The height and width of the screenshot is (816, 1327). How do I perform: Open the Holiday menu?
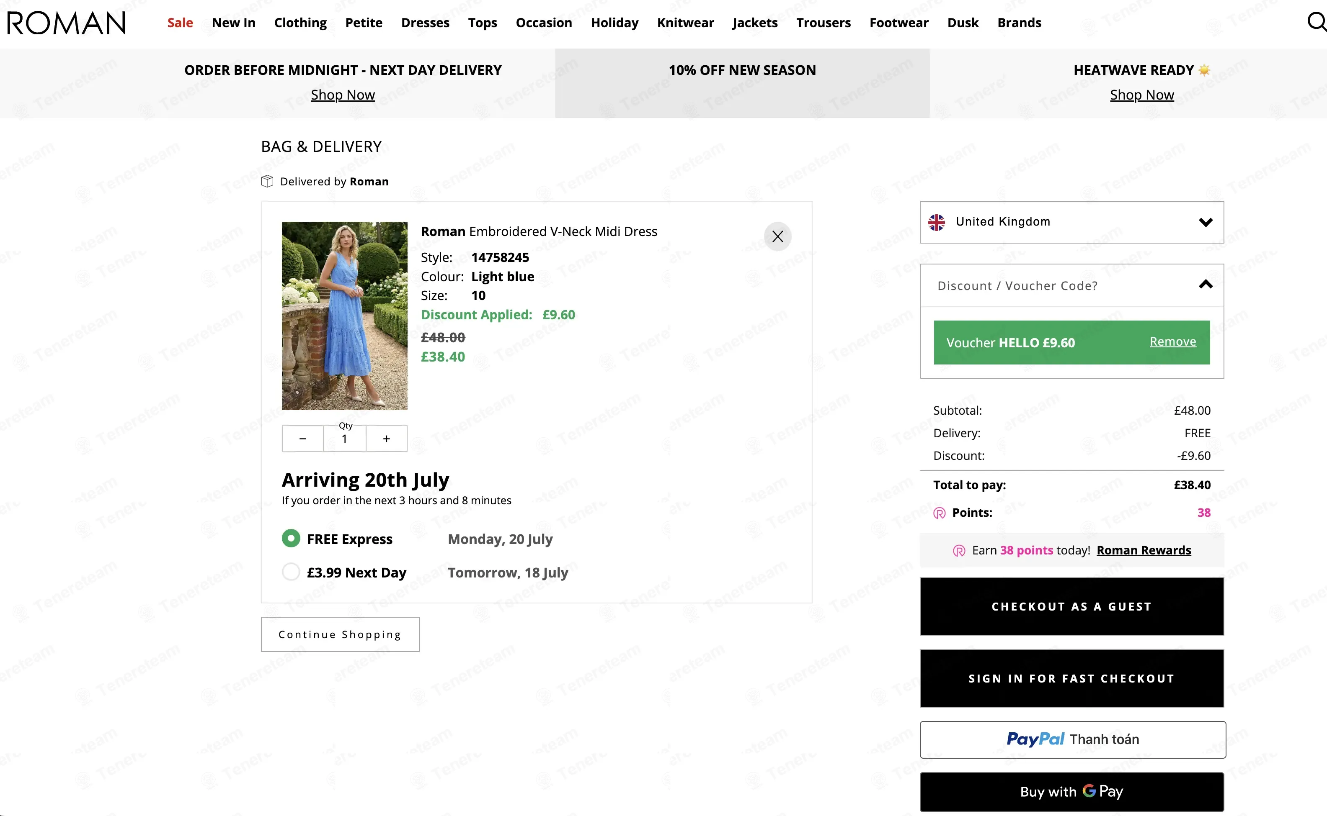click(614, 23)
